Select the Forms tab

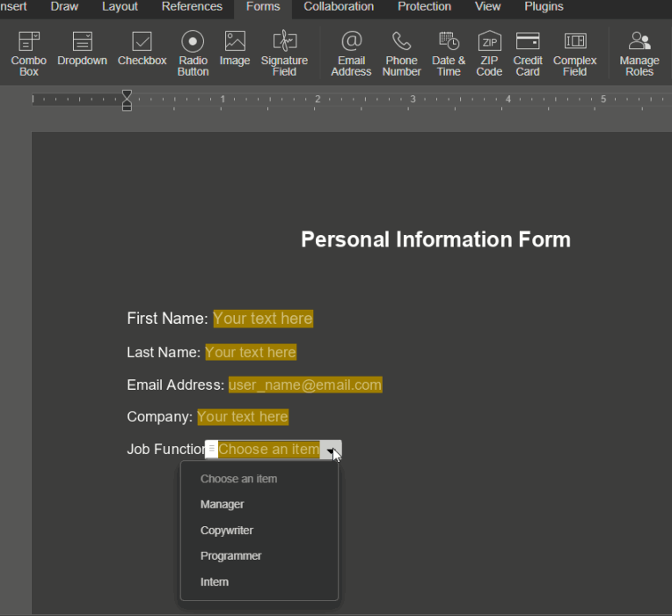(263, 7)
